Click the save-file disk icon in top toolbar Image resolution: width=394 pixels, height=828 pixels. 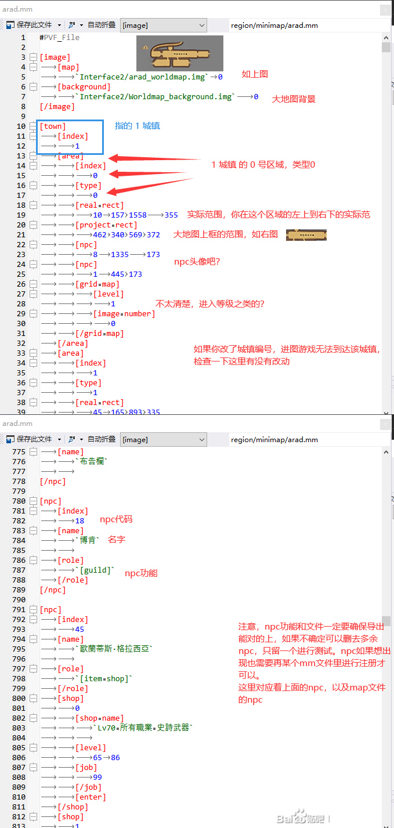(x=10, y=26)
